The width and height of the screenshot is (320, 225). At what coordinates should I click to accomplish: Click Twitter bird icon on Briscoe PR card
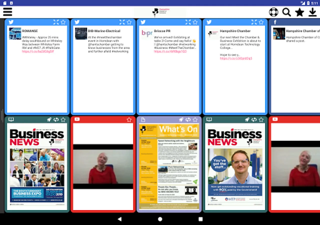(143, 22)
